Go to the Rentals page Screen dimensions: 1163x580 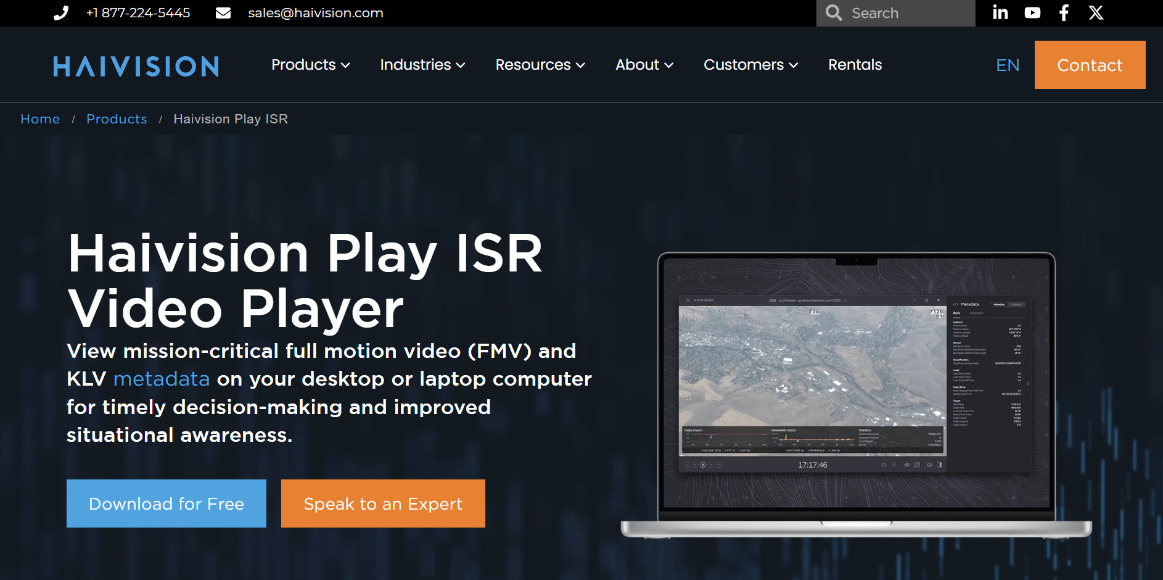tap(855, 65)
